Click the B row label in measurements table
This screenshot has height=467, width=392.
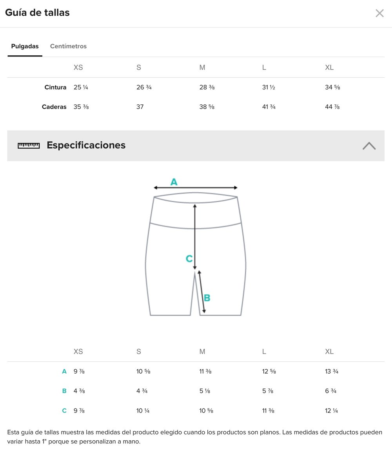[64, 391]
